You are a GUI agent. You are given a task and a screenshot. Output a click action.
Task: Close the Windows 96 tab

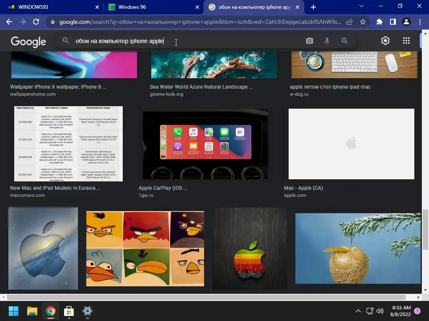tap(197, 7)
